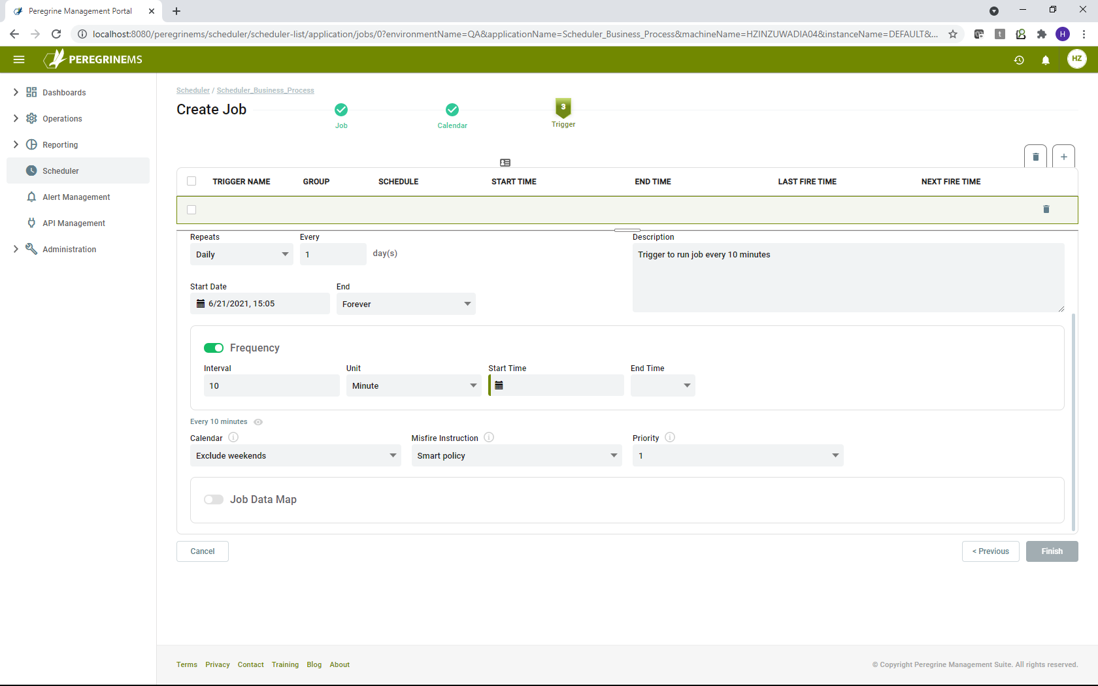Viewport: 1098px width, 686px height.
Task: Open Scheduler in the sidebar
Action: [x=78, y=171]
